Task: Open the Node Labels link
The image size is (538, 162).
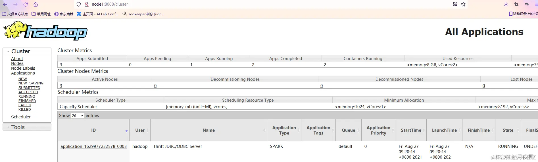Action: [x=23, y=68]
